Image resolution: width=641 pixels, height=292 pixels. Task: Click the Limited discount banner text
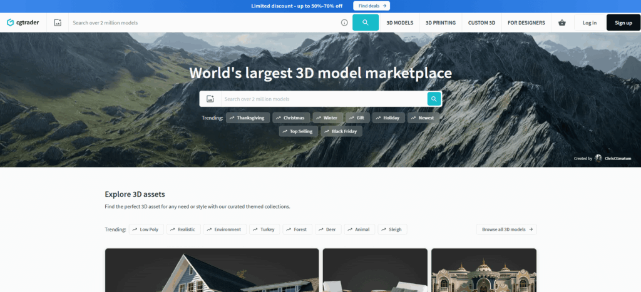click(x=297, y=6)
